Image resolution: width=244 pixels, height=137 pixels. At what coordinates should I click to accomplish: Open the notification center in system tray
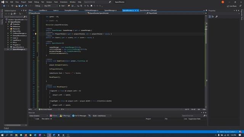tap(240, 135)
